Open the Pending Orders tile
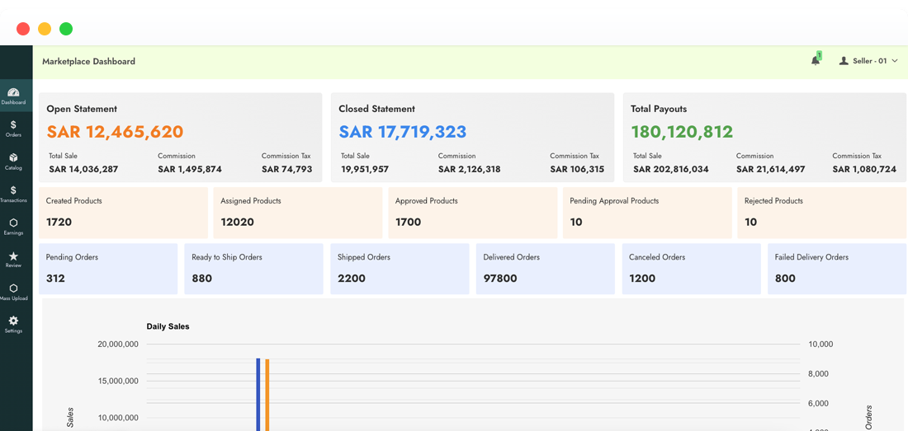The width and height of the screenshot is (908, 431). coord(108,269)
